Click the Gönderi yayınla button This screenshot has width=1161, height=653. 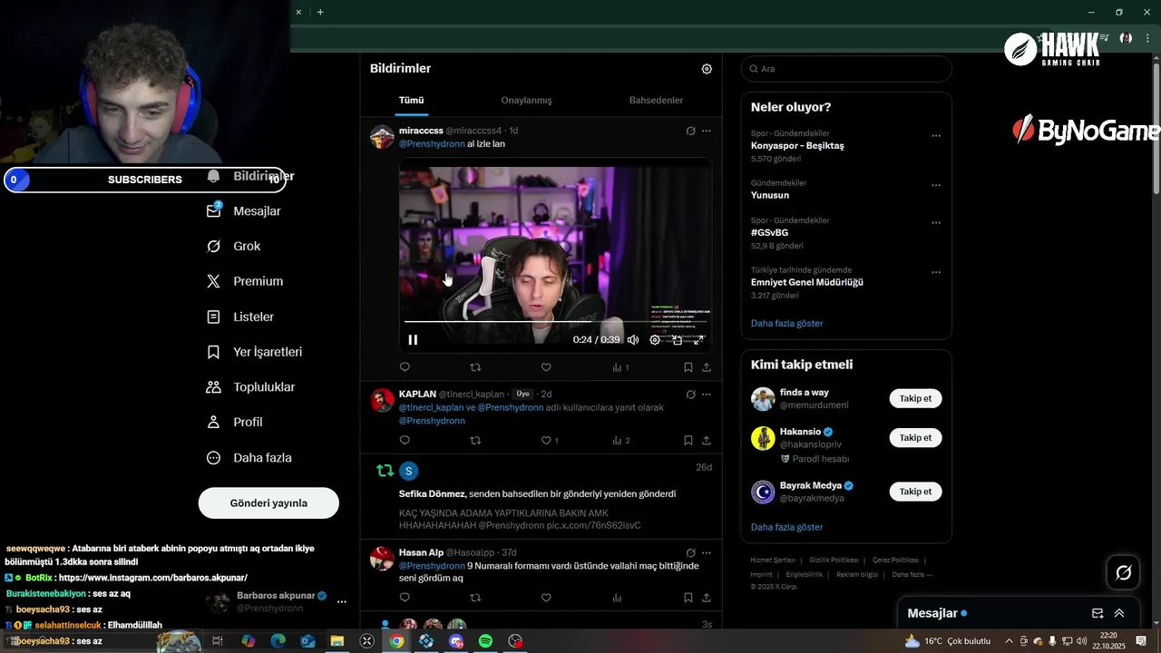(x=268, y=503)
